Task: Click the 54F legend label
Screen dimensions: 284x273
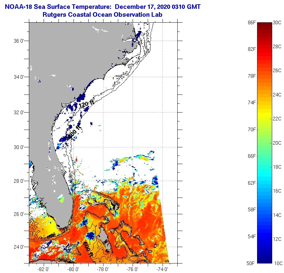Action: pos(251,237)
